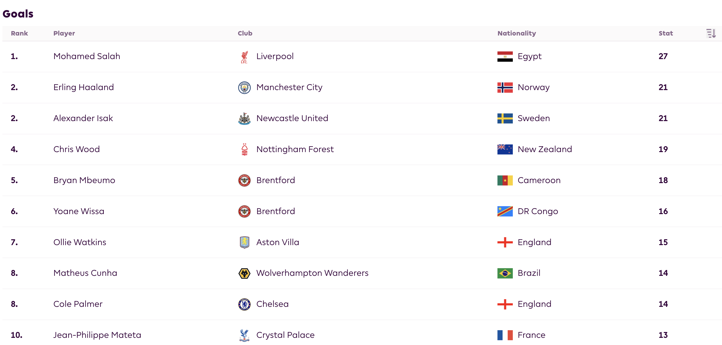Open the Brentford club link beside Bryan Mbeumo
Screen dimensions: 722x345
(276, 180)
